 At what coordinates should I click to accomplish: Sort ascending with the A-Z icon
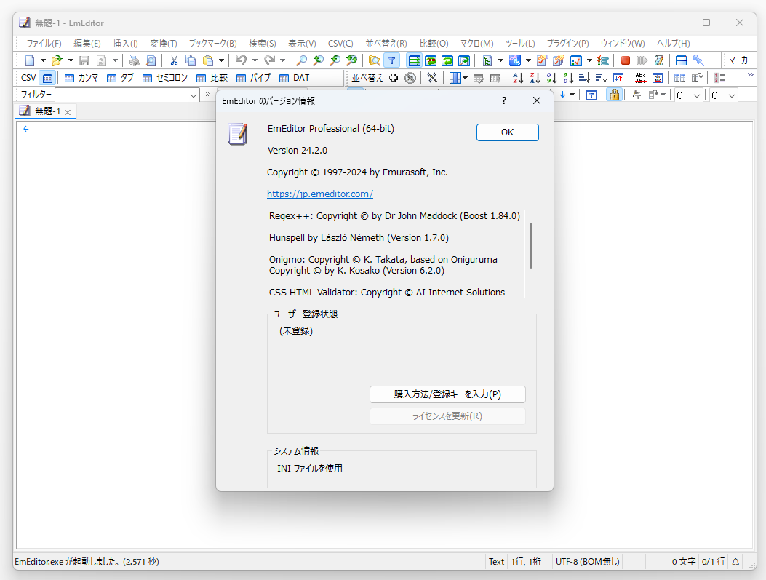(x=517, y=78)
